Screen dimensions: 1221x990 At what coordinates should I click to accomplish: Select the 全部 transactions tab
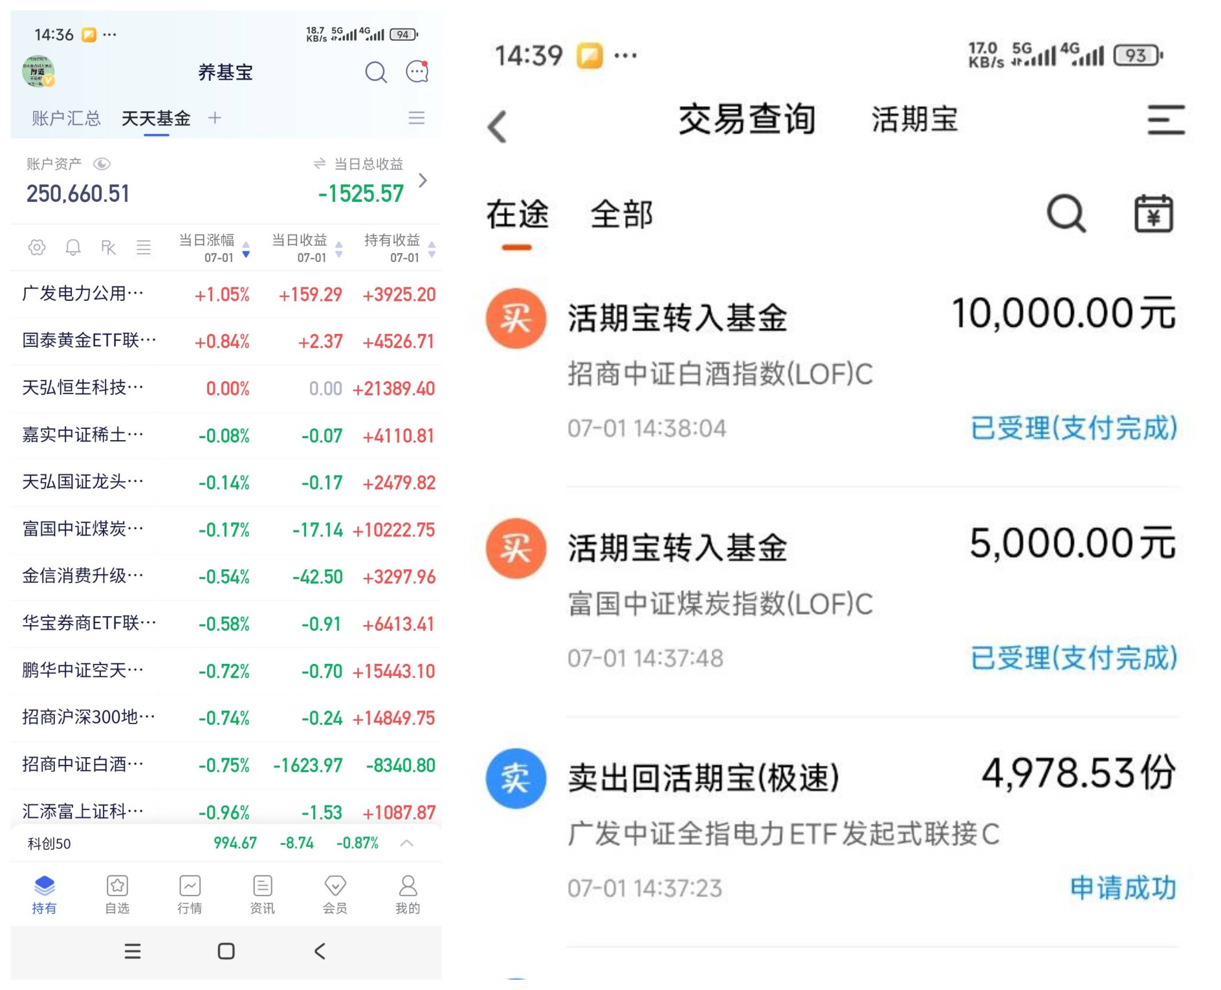pyautogui.click(x=622, y=215)
